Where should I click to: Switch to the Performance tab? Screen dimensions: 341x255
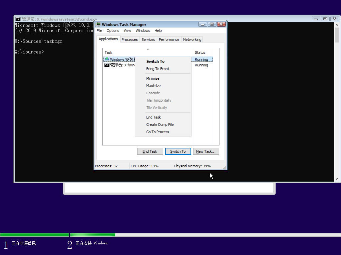pos(169,40)
